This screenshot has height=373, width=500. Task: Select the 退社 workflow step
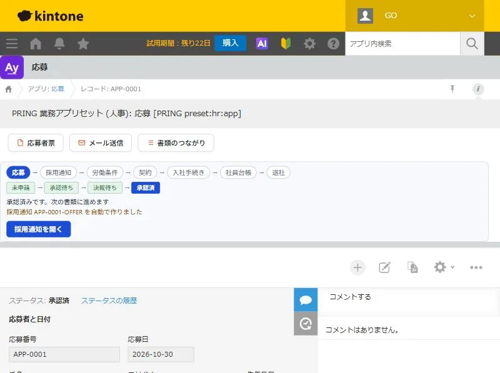(278, 172)
